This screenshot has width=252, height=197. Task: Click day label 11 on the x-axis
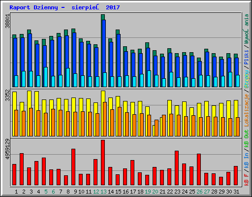pyautogui.click(x=89, y=192)
